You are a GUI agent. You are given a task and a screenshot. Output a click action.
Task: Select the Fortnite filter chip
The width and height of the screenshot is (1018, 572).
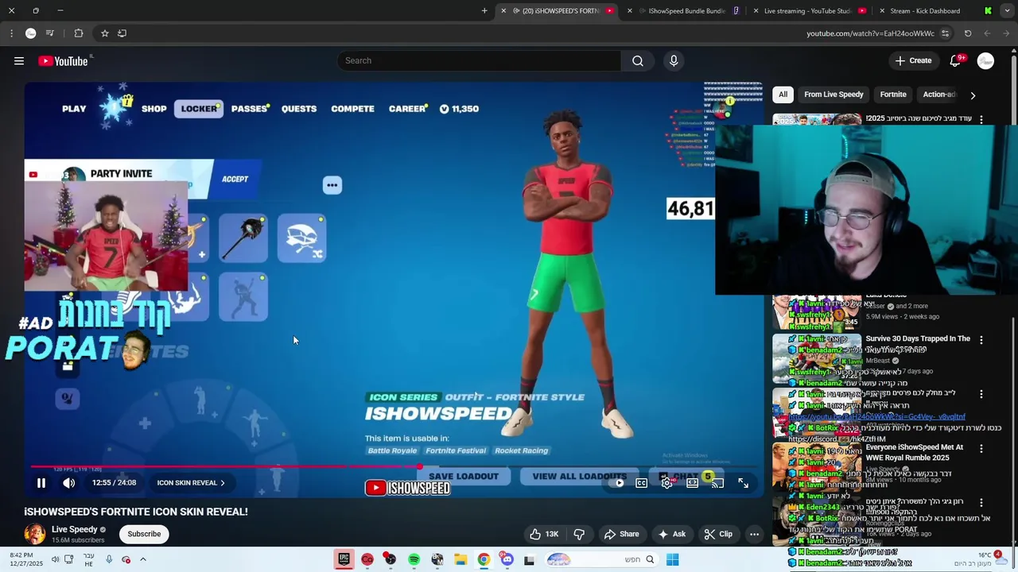click(893, 95)
